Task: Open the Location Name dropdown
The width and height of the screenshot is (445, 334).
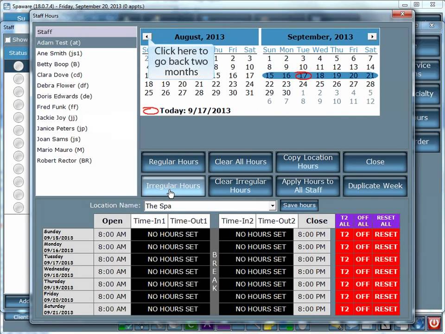Action: click(273, 206)
